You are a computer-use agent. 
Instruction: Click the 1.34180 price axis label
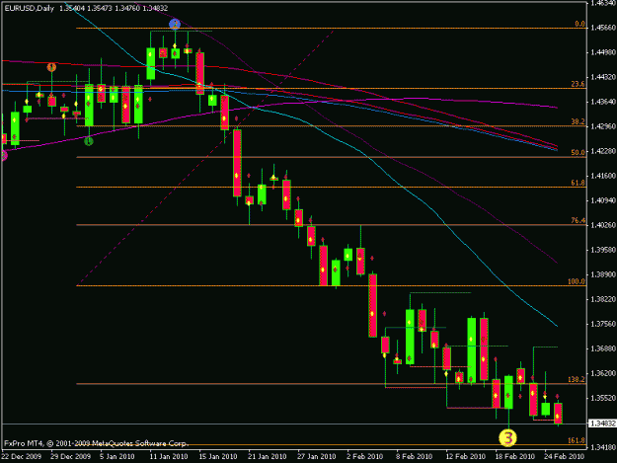point(603,447)
